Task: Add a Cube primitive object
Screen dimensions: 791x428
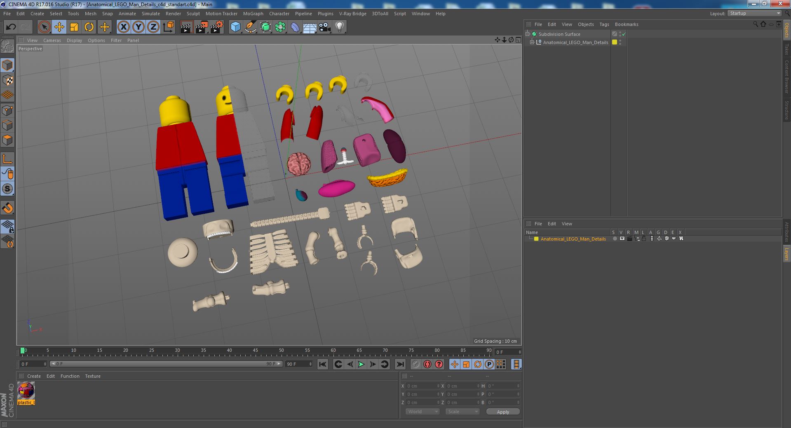Action: click(235, 27)
